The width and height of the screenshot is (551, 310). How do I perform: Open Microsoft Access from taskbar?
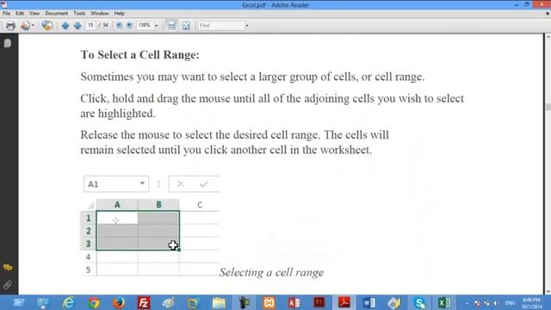(294, 302)
